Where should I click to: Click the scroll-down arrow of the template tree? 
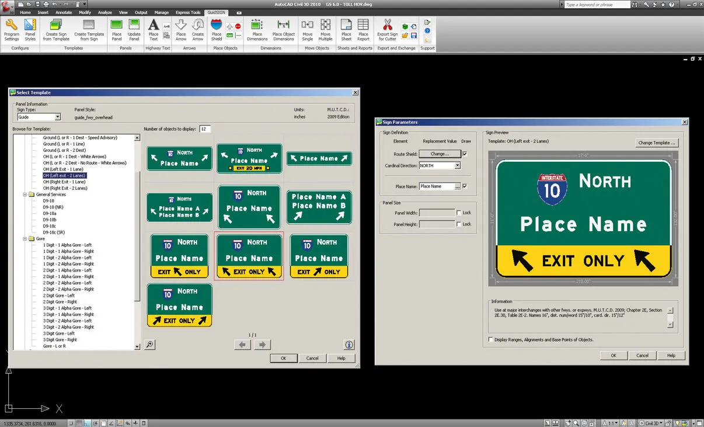137,346
